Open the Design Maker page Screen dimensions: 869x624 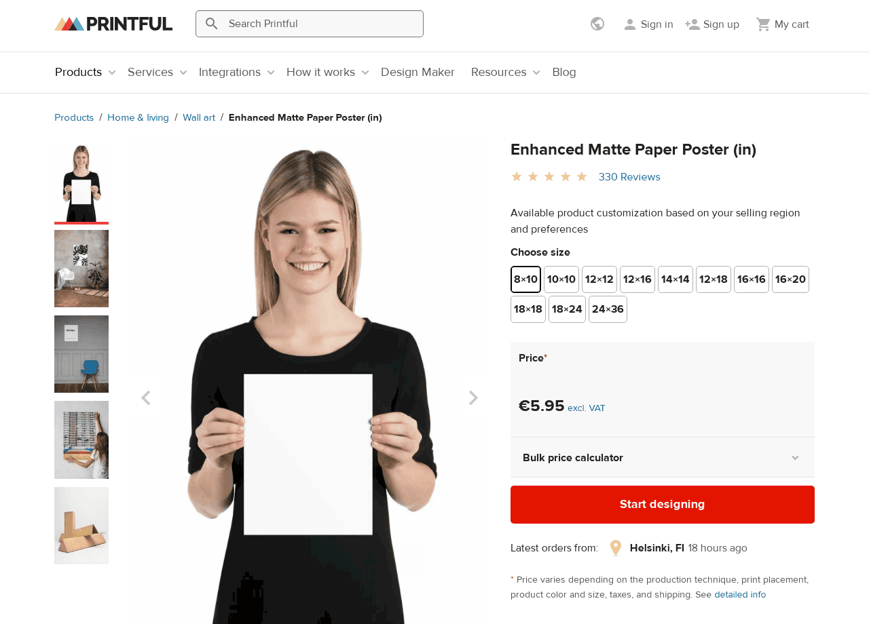(x=418, y=73)
